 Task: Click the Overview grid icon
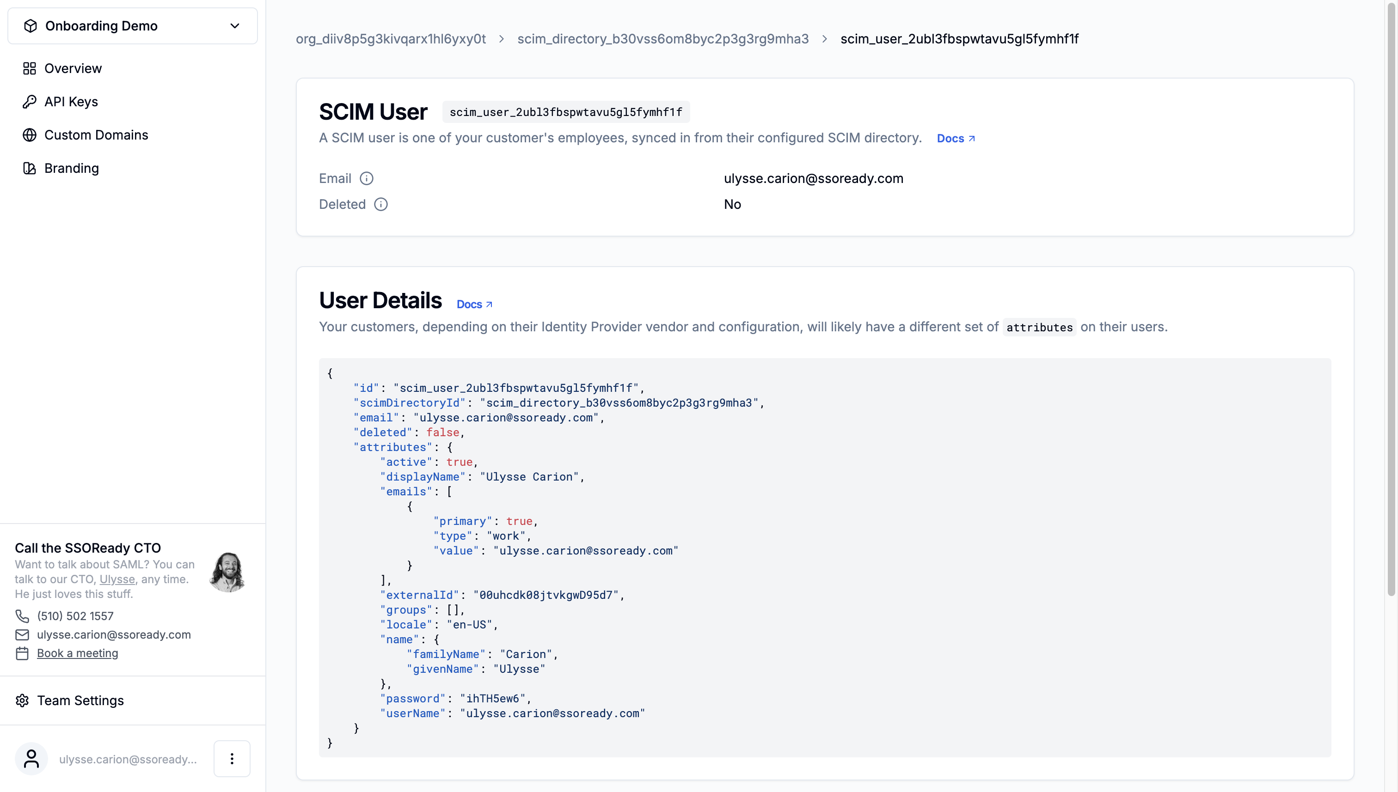click(30, 68)
